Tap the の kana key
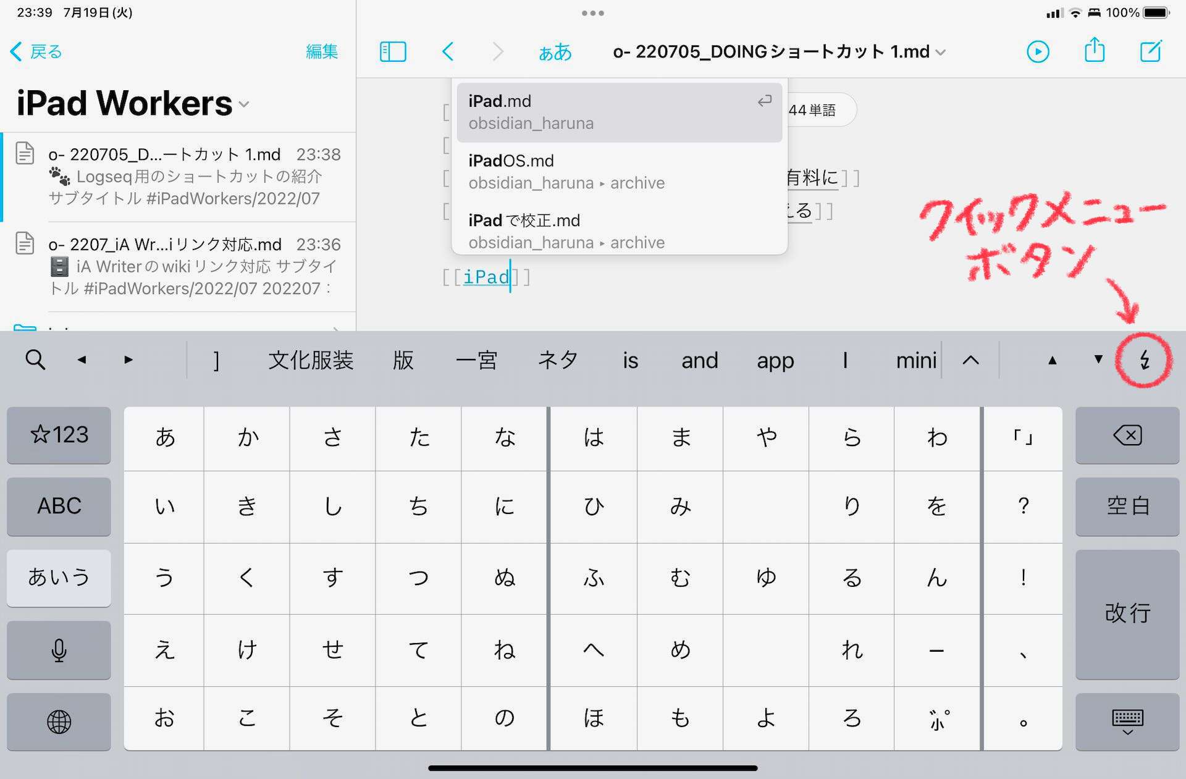Image resolution: width=1186 pixels, height=779 pixels. coord(504,718)
